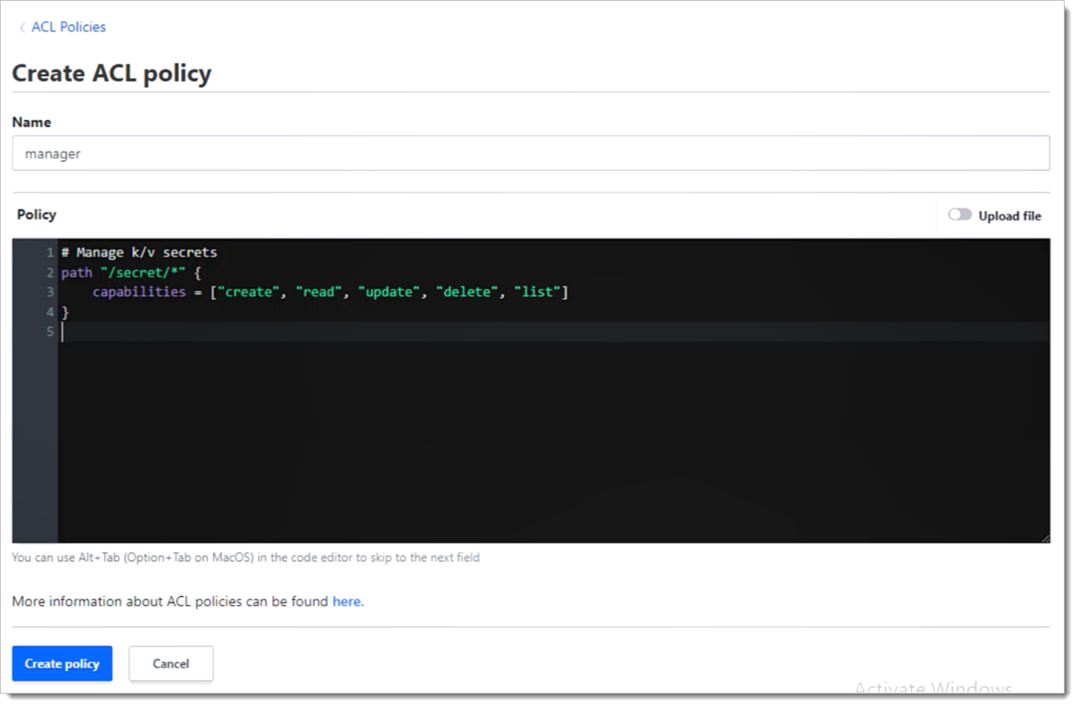Toggle the Upload file switch
The height and width of the screenshot is (706, 1077).
pos(959,215)
